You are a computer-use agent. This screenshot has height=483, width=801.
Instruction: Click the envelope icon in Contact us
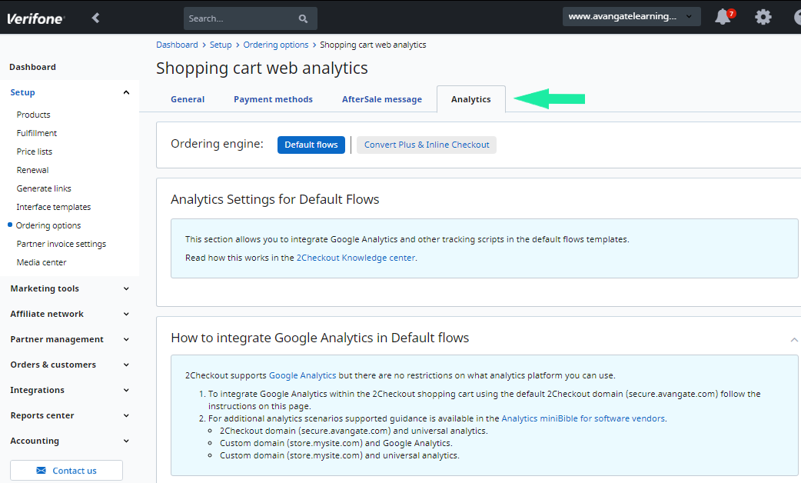(41, 470)
